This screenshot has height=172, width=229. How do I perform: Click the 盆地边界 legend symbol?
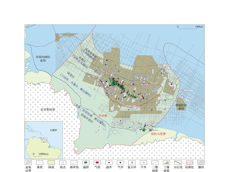pyautogui.click(x=28, y=162)
